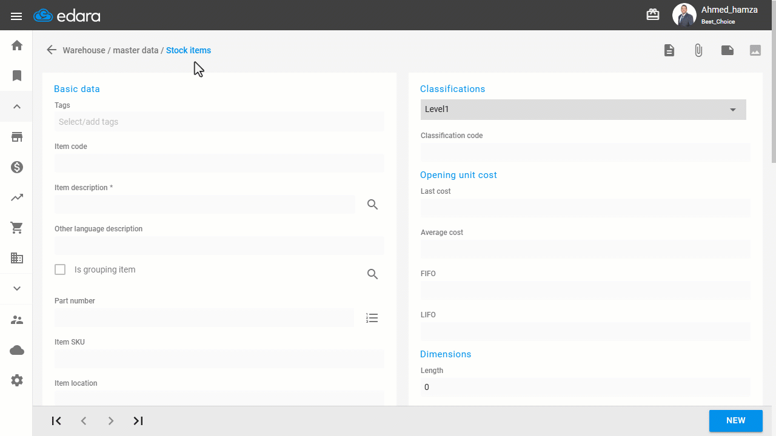776x436 pixels.
Task: Click the Item description field
Action: coord(205,204)
